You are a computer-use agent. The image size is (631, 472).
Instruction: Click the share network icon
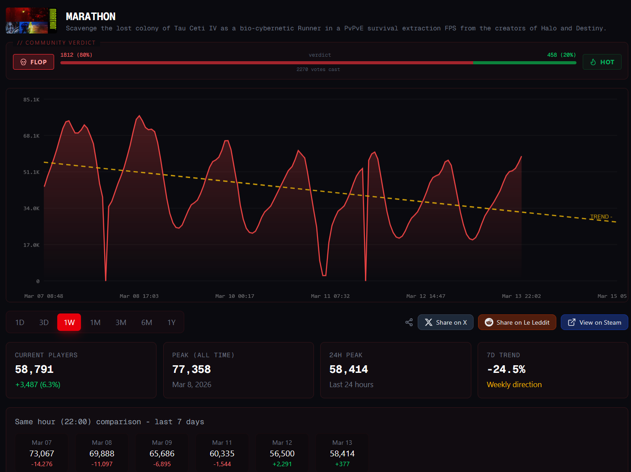click(409, 322)
